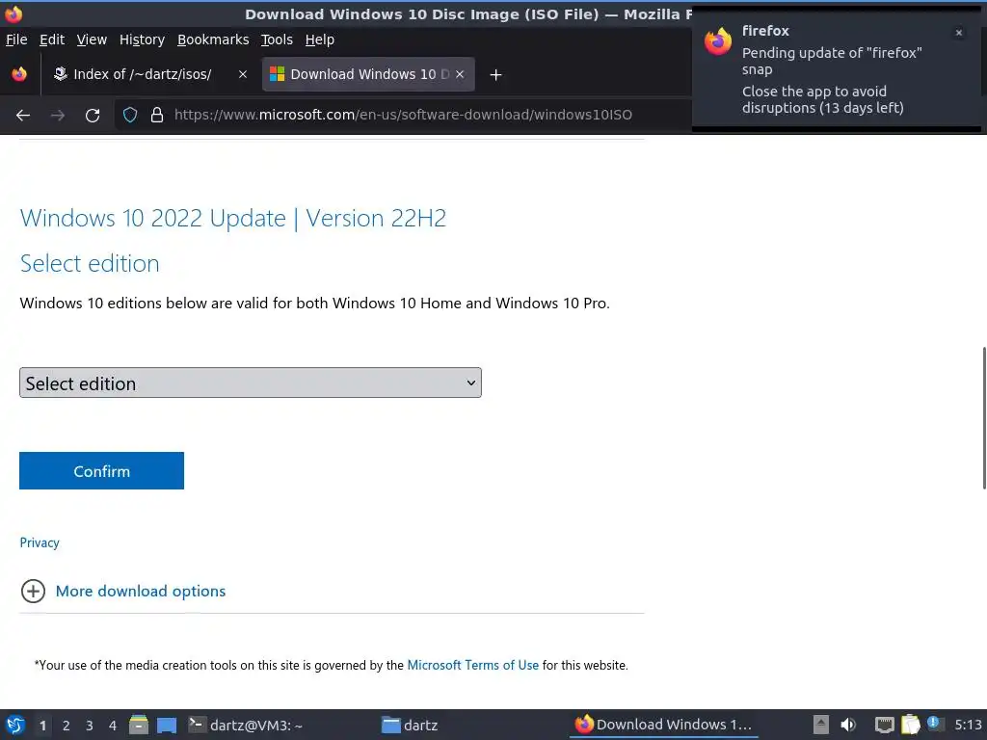Click More download options text
Screen dimensions: 987x740
[141, 591]
